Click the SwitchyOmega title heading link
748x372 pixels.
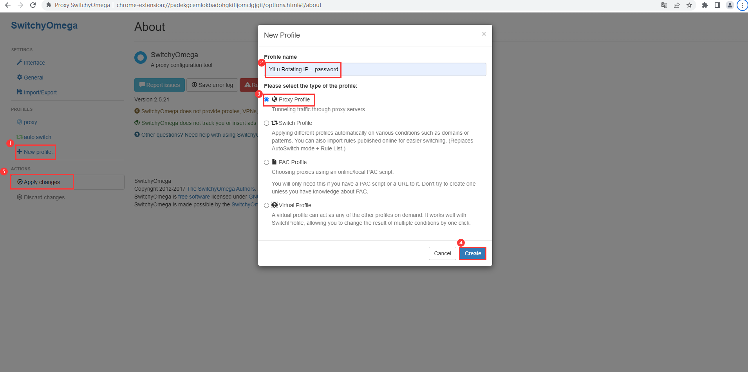click(x=44, y=25)
